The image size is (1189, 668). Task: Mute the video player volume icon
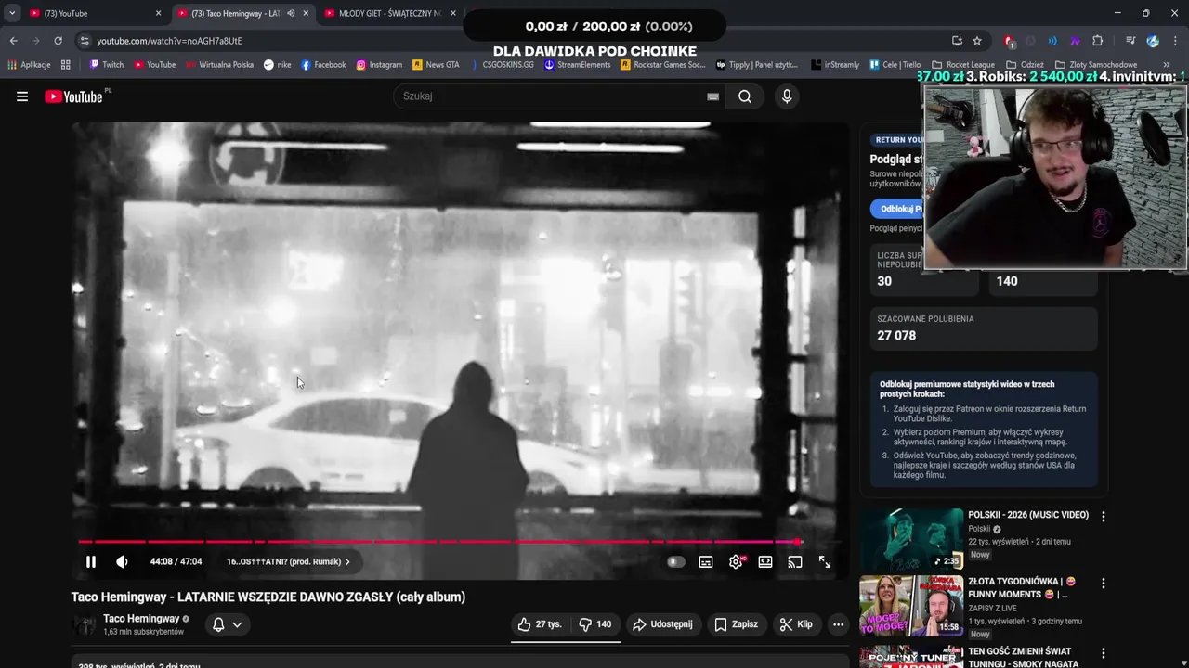[122, 561]
